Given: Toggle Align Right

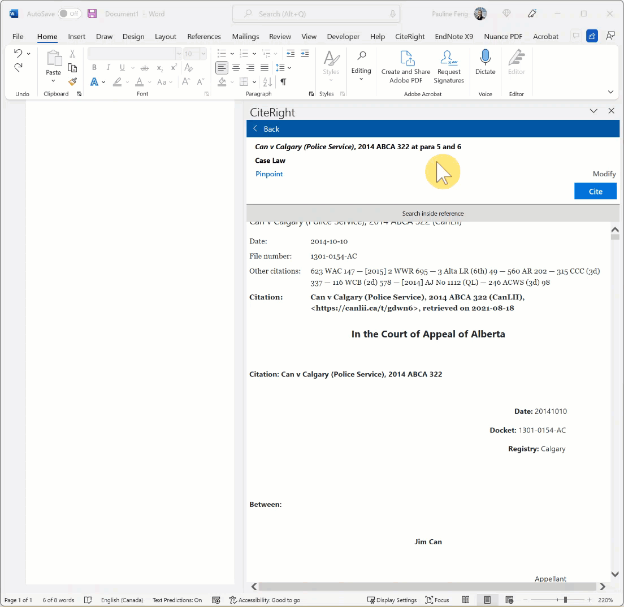Looking at the screenshot, I should [250, 68].
